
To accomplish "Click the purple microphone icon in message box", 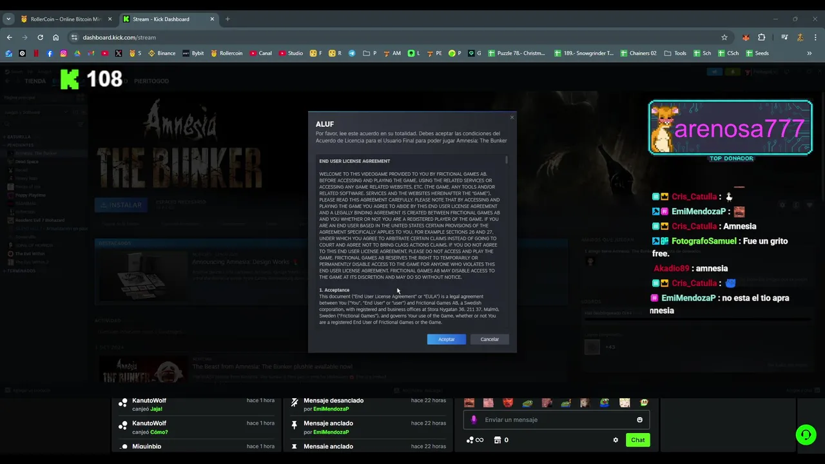I will point(474,420).
